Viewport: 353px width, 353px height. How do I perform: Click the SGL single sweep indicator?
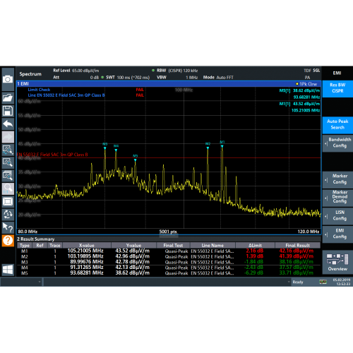(x=316, y=71)
